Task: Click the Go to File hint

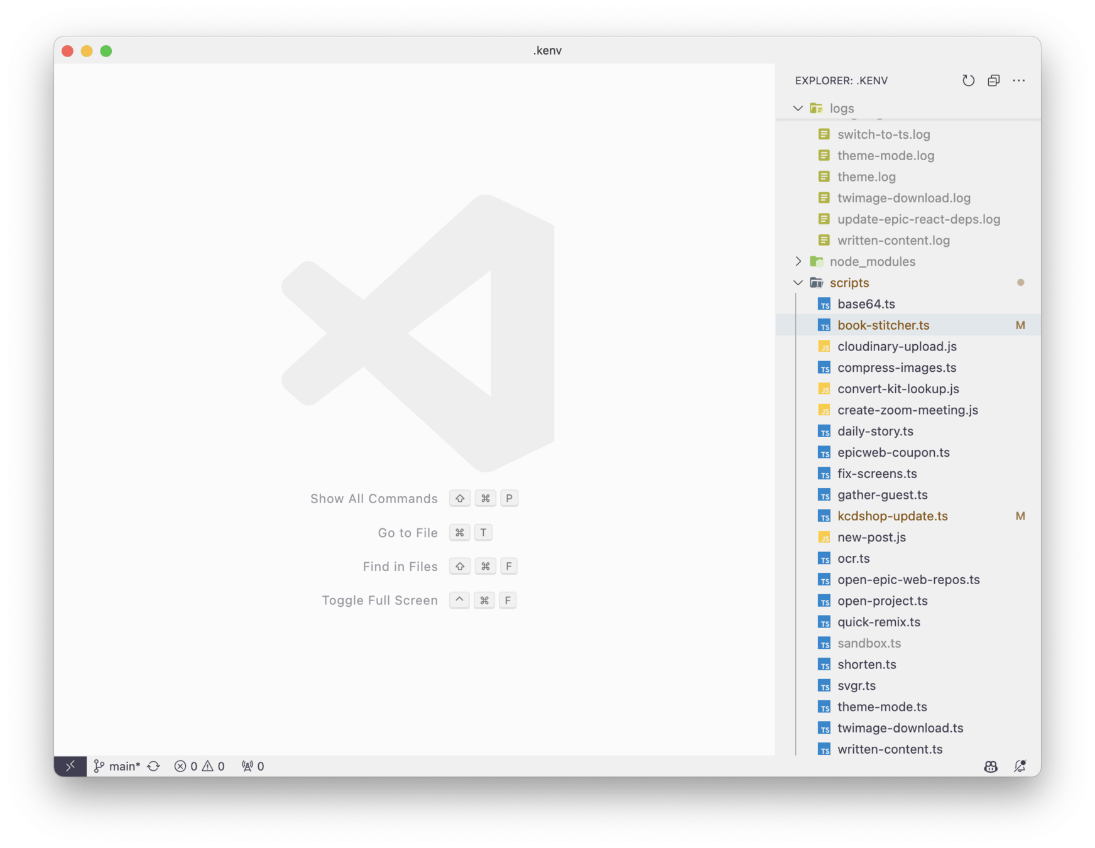Action: click(408, 533)
